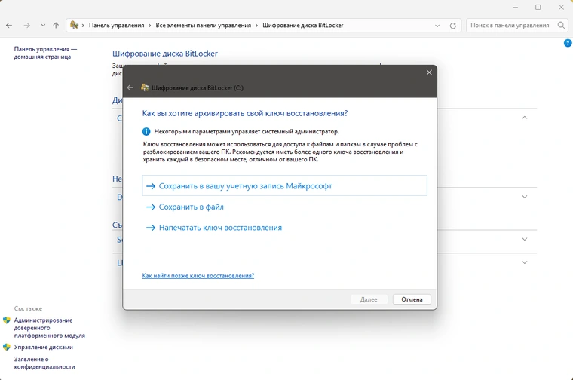Open the recent locations dropdown chevron
Screen dimensions: 573x380
coord(42,25)
